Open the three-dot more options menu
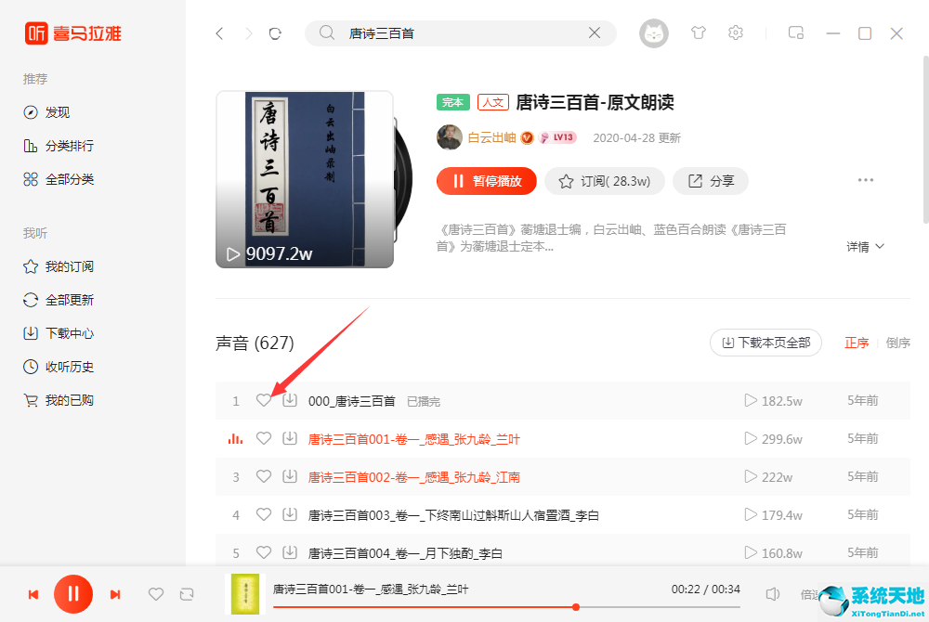This screenshot has width=929, height=622. (x=866, y=180)
